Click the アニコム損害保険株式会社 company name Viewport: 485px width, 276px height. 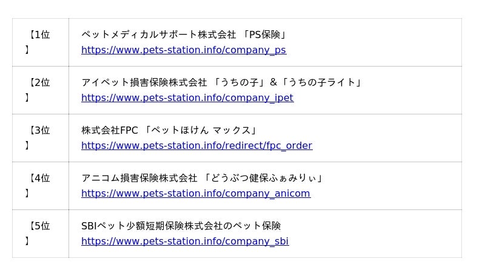point(139,178)
